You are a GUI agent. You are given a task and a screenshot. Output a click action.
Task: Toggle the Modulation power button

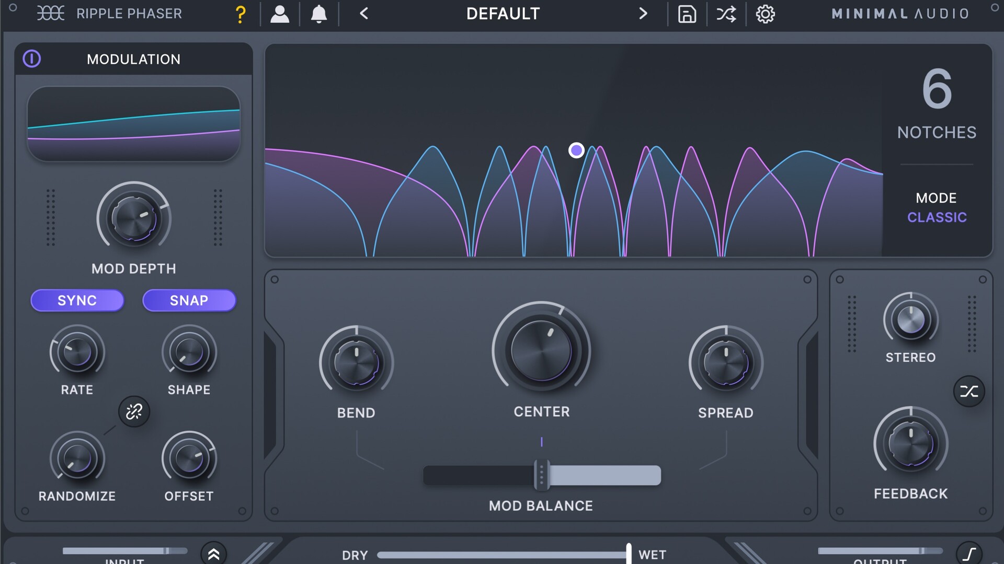coord(32,58)
